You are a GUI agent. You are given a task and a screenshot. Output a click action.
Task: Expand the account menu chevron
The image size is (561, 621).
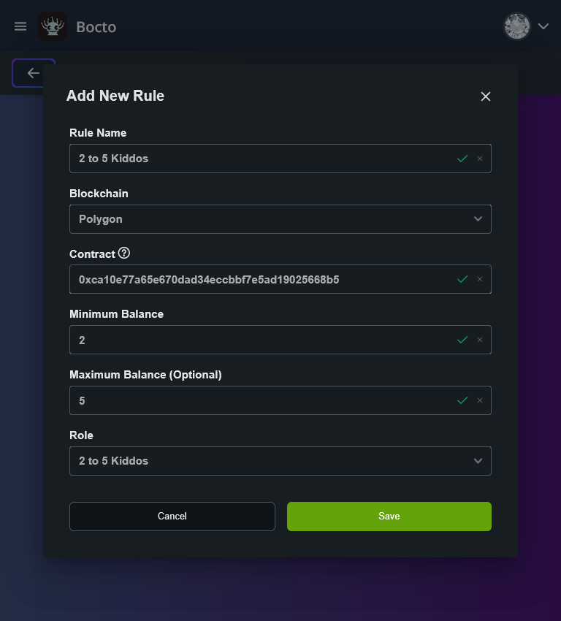pos(543,27)
